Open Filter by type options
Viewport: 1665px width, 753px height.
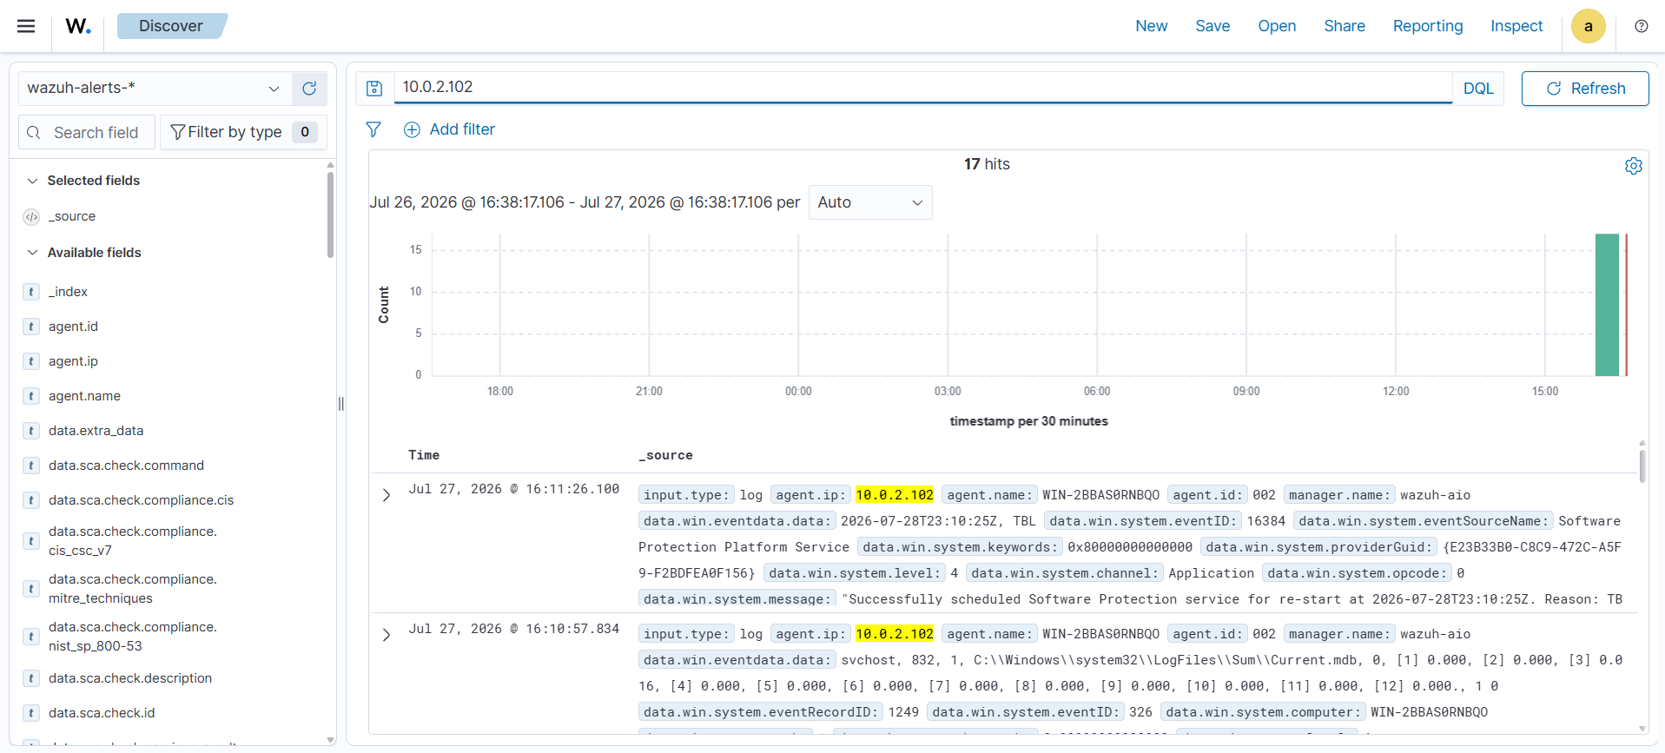click(x=243, y=132)
